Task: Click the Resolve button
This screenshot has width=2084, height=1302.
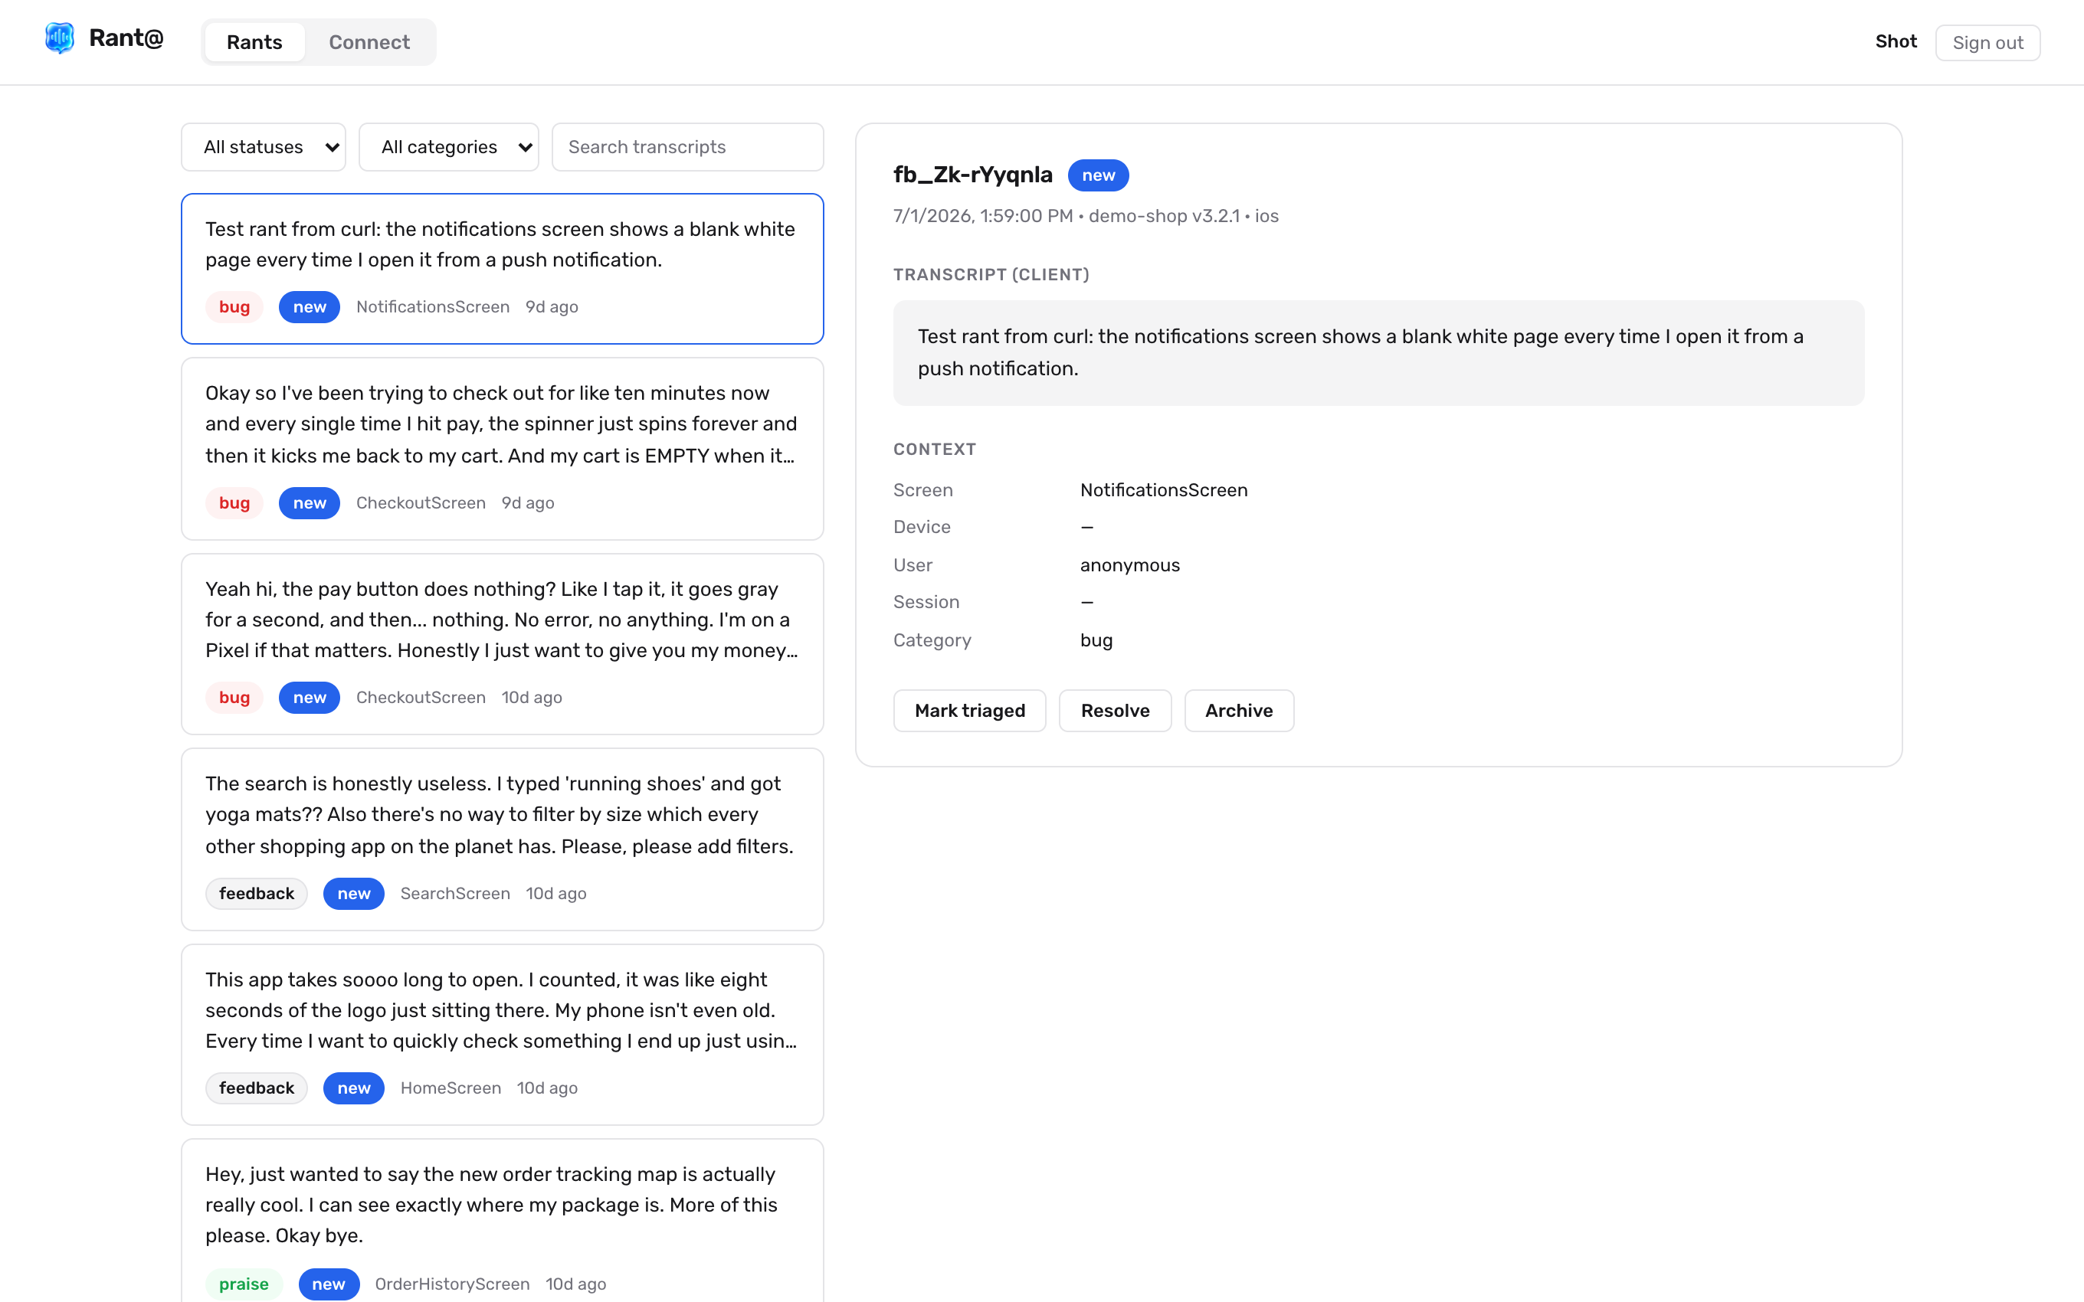Action: [x=1116, y=711]
